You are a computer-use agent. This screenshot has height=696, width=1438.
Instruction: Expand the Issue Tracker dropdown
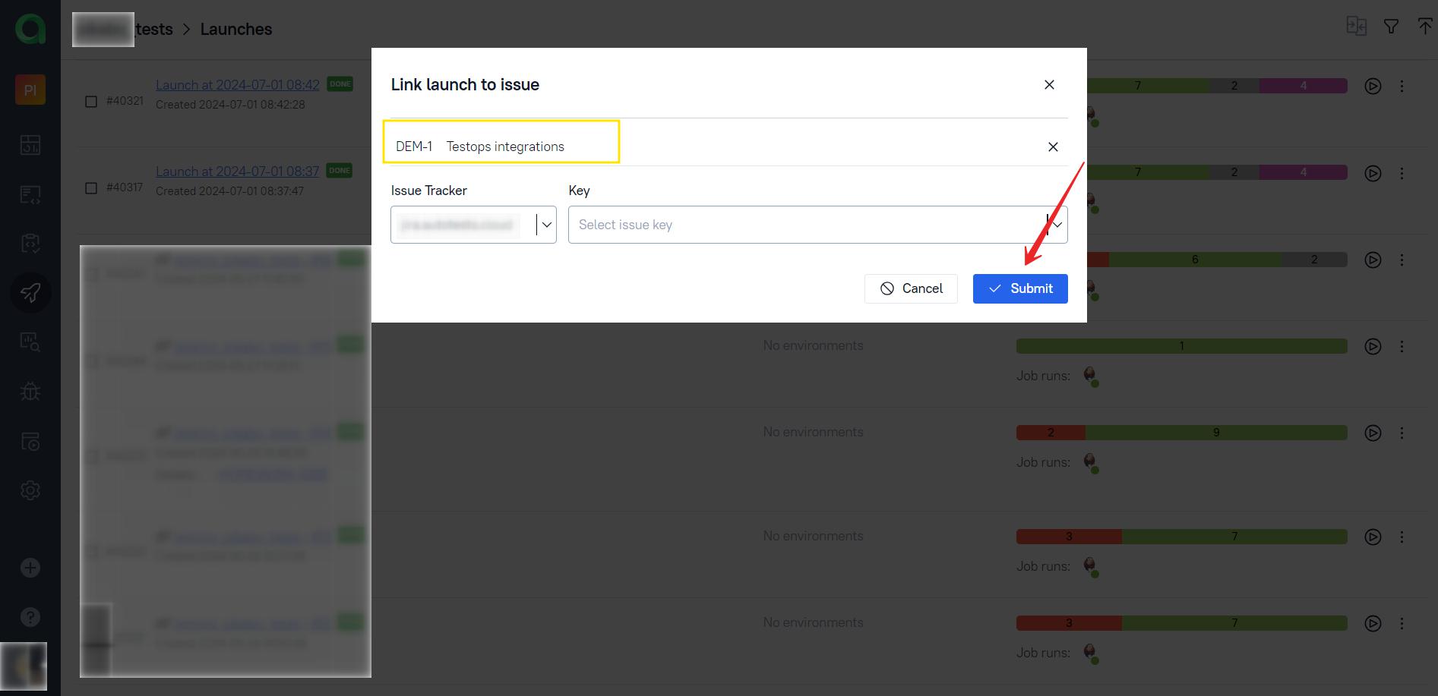473,225
